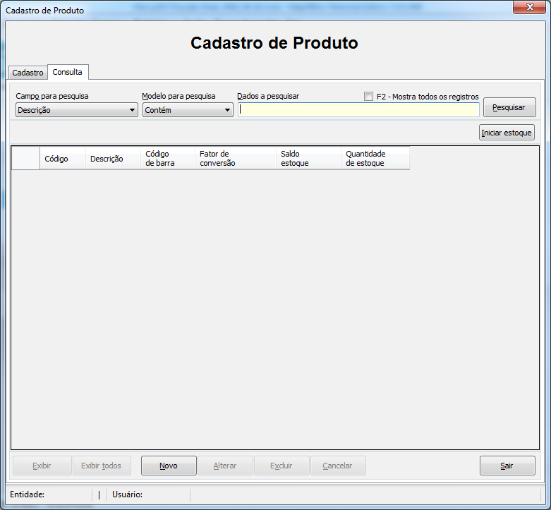Click the Alterar button

(x=225, y=466)
